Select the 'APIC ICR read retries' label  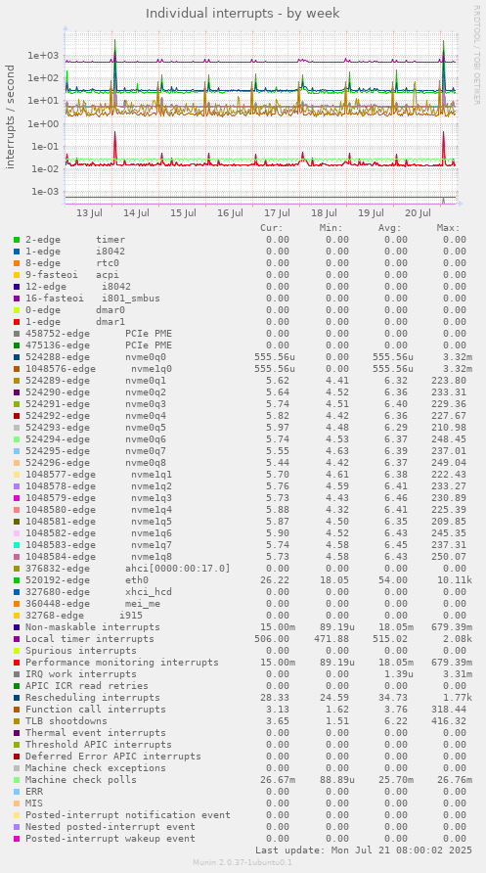coord(87,685)
